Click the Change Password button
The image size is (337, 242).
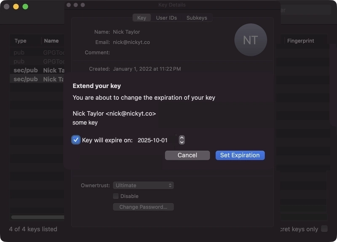143,207
